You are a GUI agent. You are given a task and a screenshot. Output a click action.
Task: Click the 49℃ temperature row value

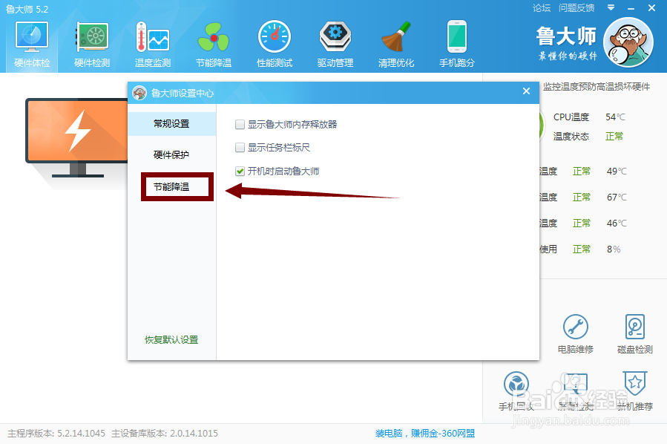617,171
